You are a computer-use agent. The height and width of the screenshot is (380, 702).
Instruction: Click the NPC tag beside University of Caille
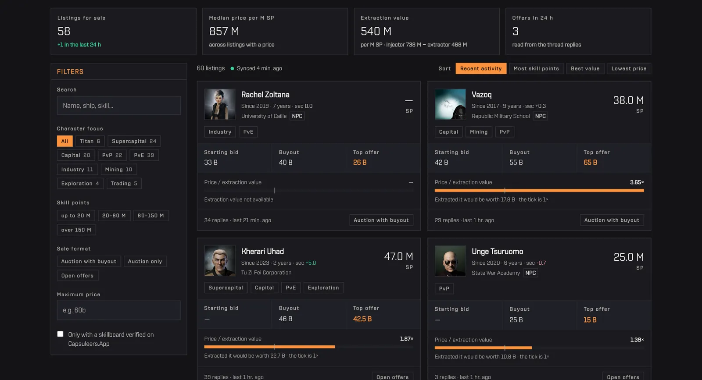click(297, 116)
